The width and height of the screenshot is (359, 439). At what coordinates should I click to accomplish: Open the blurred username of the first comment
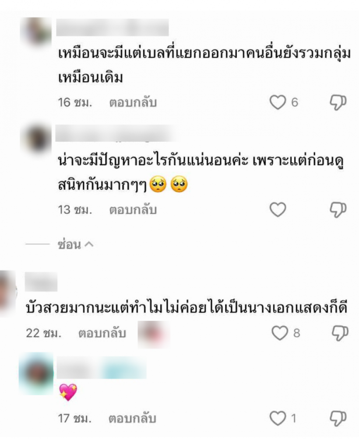(x=113, y=28)
